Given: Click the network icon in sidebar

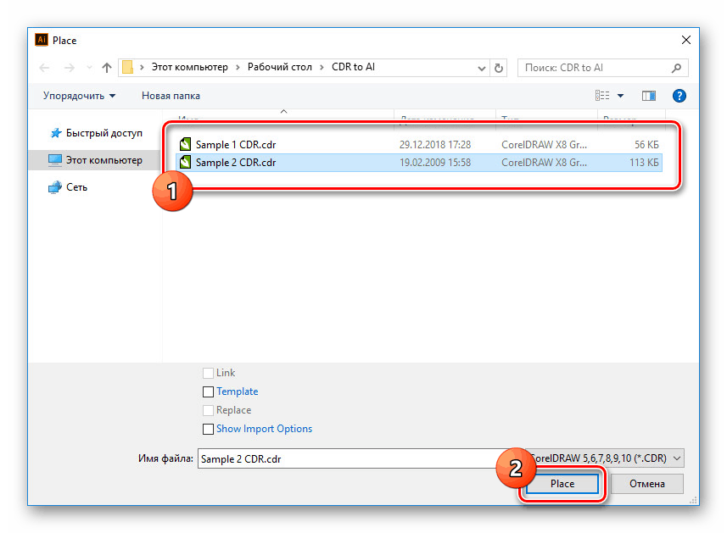Looking at the screenshot, I should click(x=55, y=187).
